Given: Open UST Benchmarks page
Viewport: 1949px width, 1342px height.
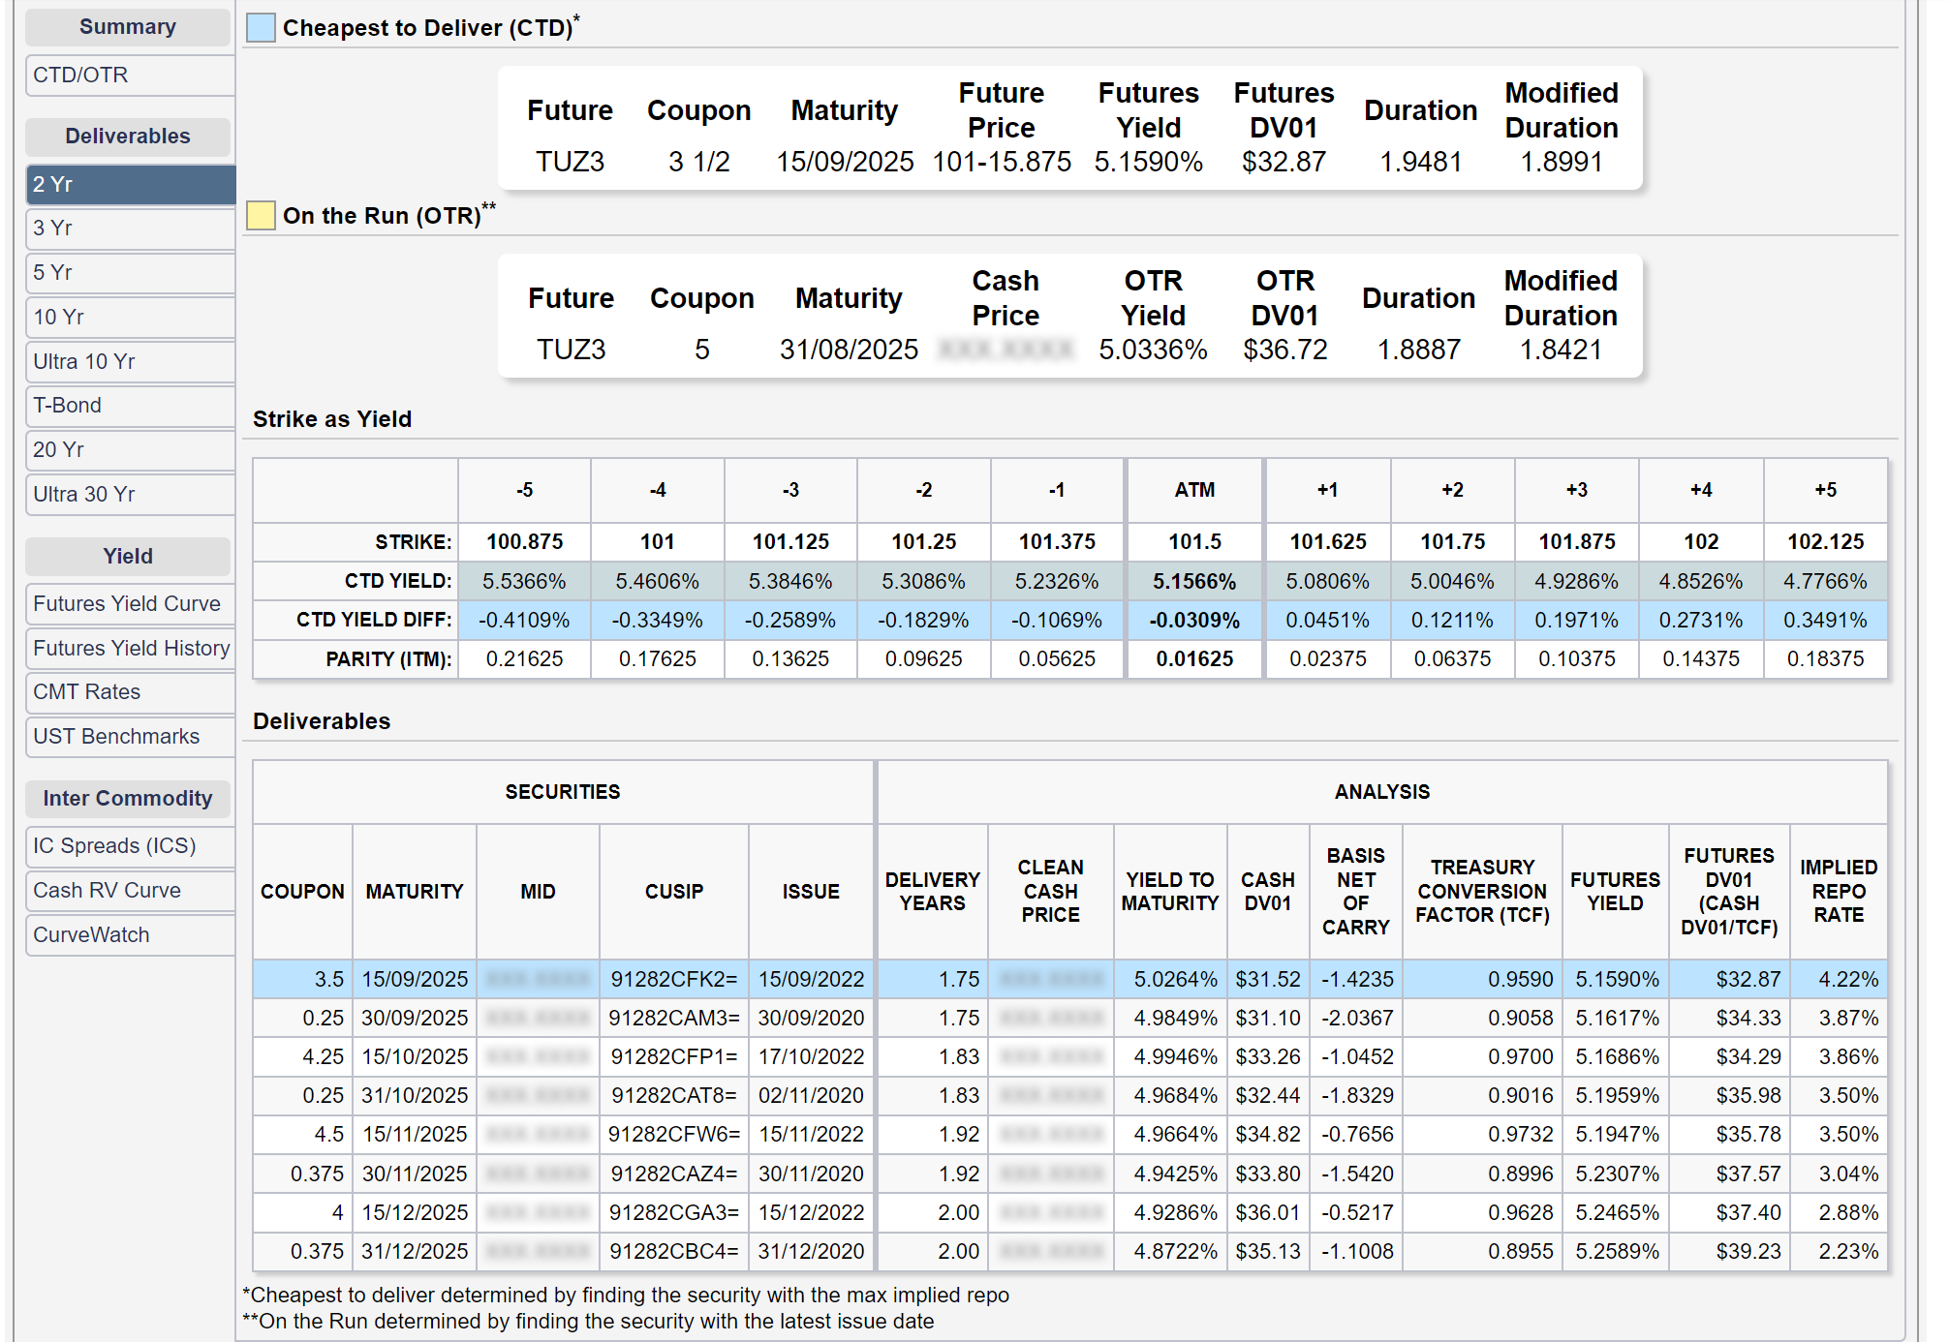Looking at the screenshot, I should 130,737.
